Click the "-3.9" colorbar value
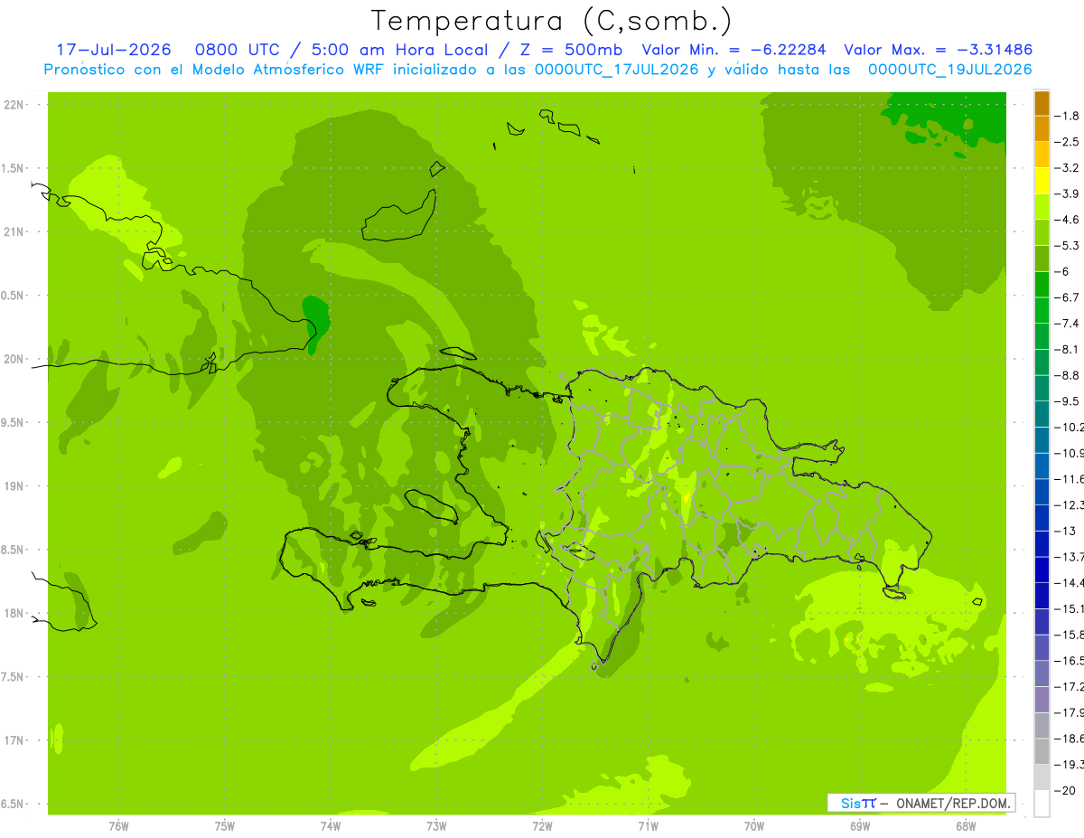The height and width of the screenshot is (838, 1084). 1067,193
